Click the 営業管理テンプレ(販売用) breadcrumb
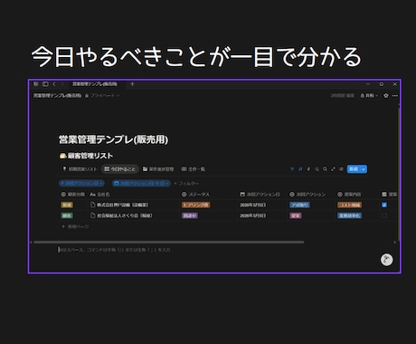 pos(57,96)
